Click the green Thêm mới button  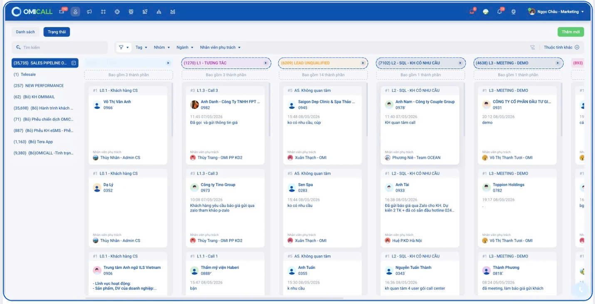point(571,32)
